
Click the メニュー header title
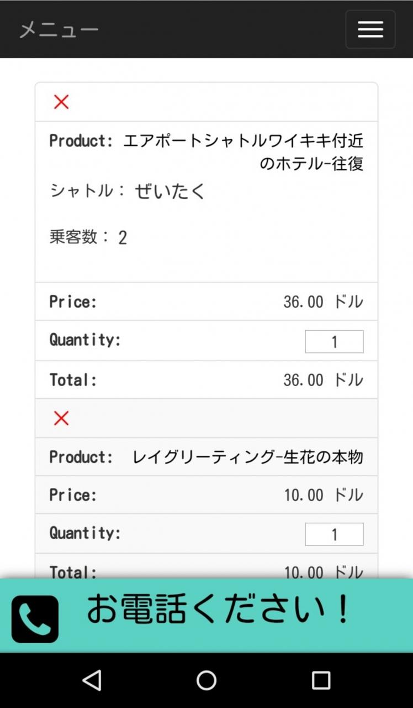coord(59,30)
